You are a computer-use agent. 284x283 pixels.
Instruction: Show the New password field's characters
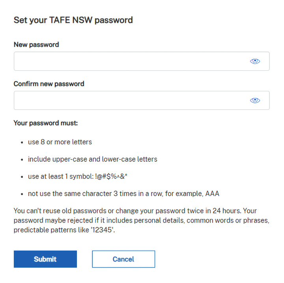point(255,61)
